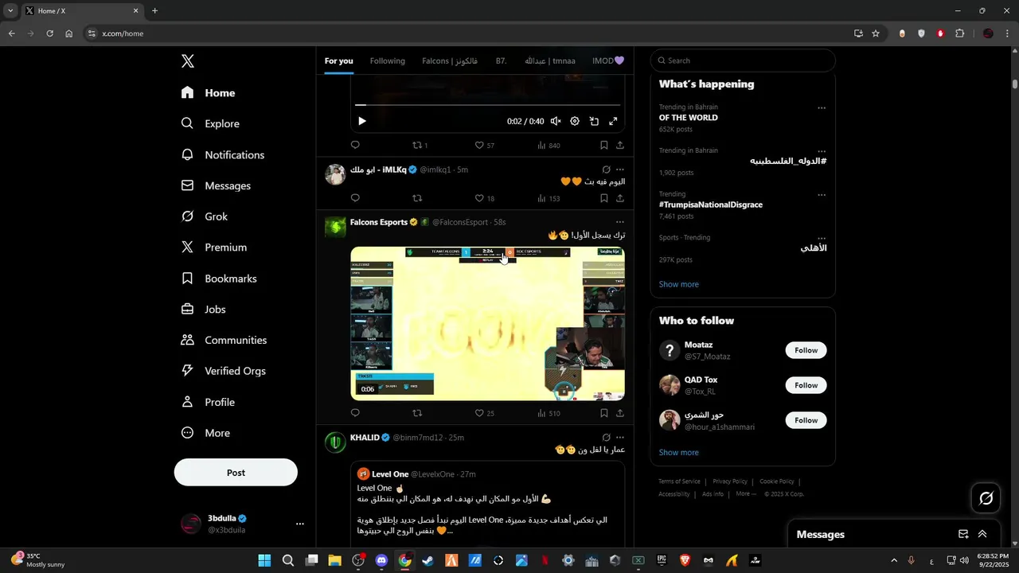Click the Search input field
Image resolution: width=1019 pixels, height=573 pixels.
pyautogui.click(x=743, y=60)
